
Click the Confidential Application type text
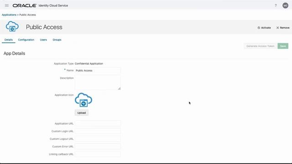pyautogui.click(x=89, y=64)
